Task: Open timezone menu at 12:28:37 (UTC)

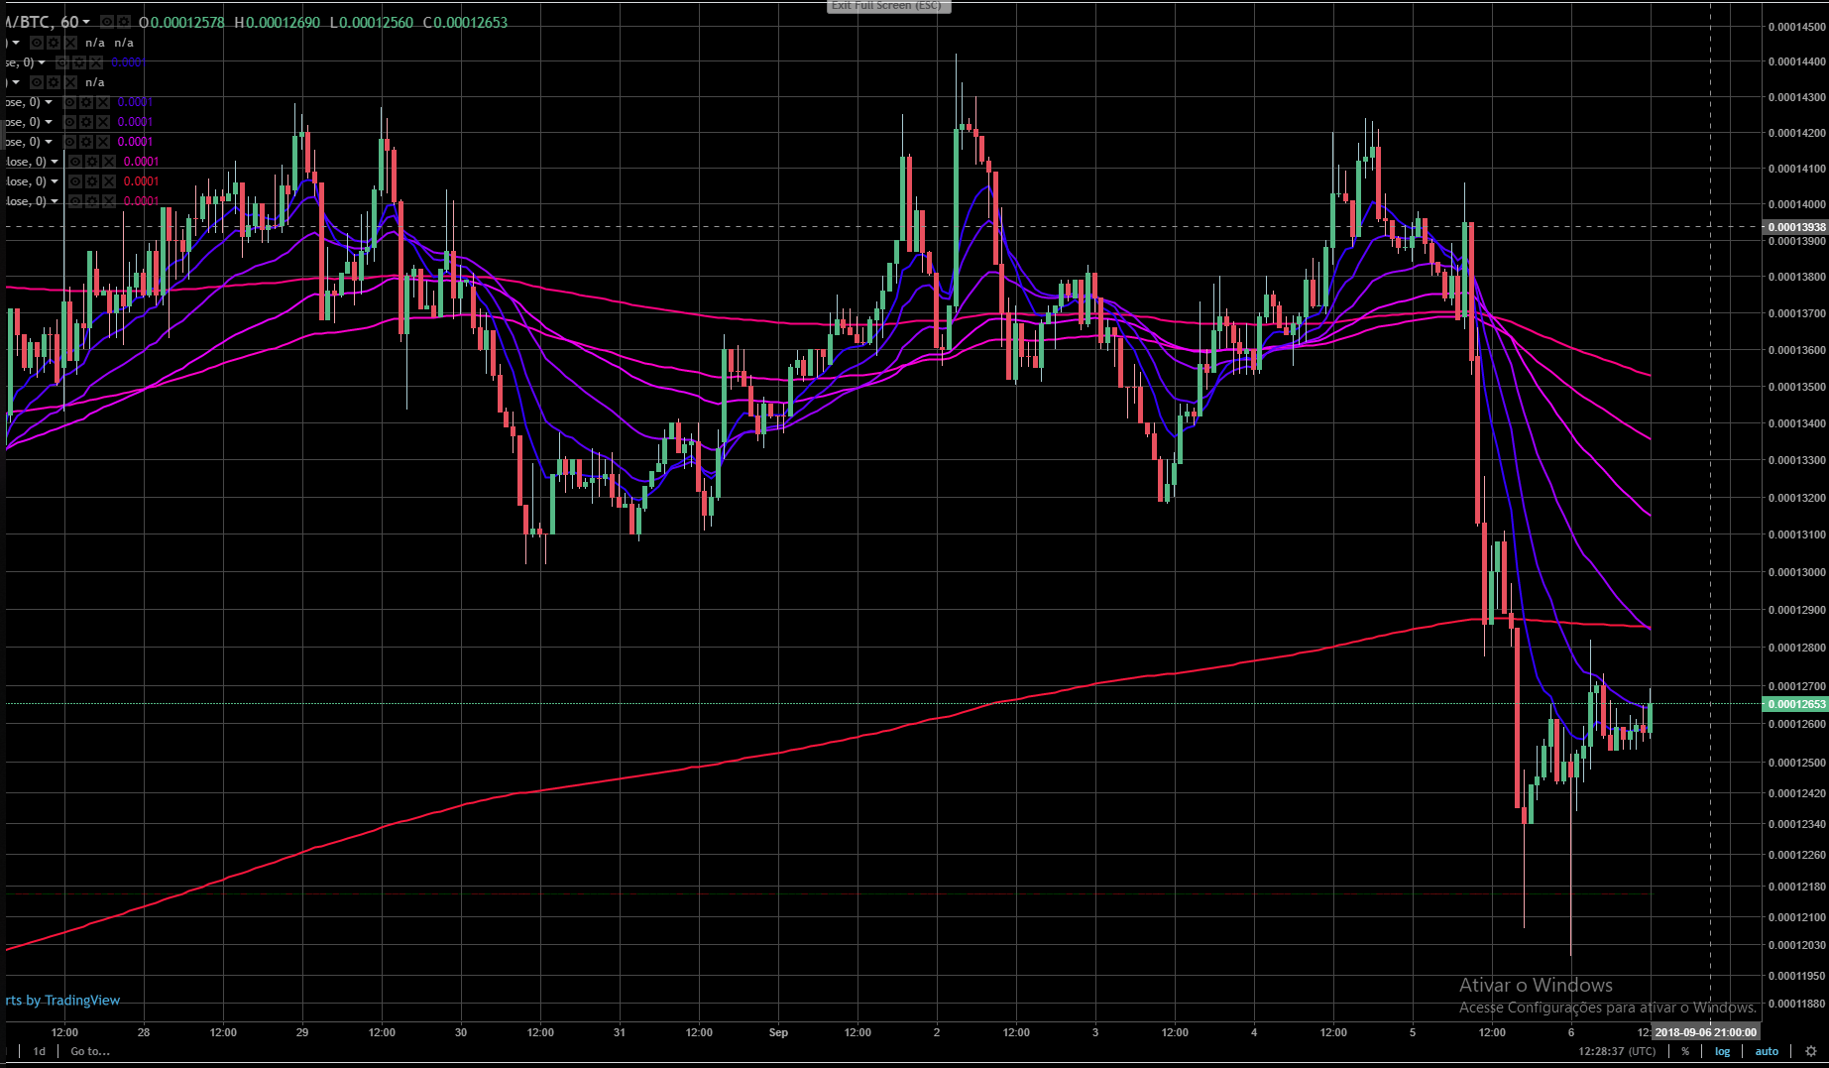Action: coord(1617,1051)
